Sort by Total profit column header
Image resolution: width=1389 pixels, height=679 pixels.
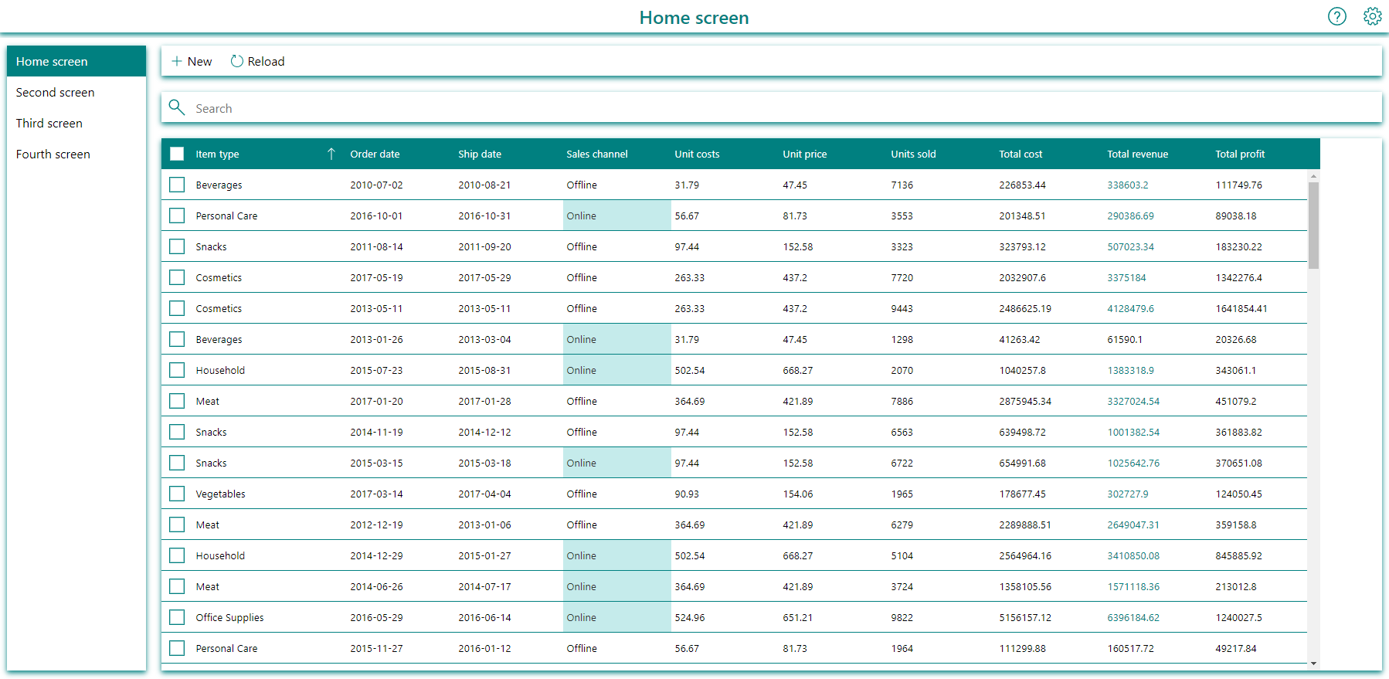(1240, 154)
